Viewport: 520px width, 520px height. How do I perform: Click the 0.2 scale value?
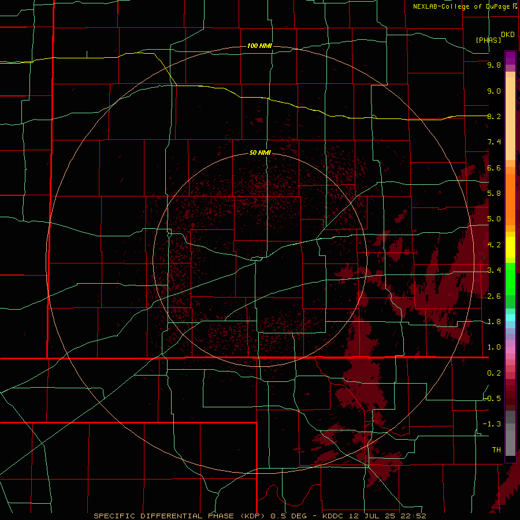[494, 373]
